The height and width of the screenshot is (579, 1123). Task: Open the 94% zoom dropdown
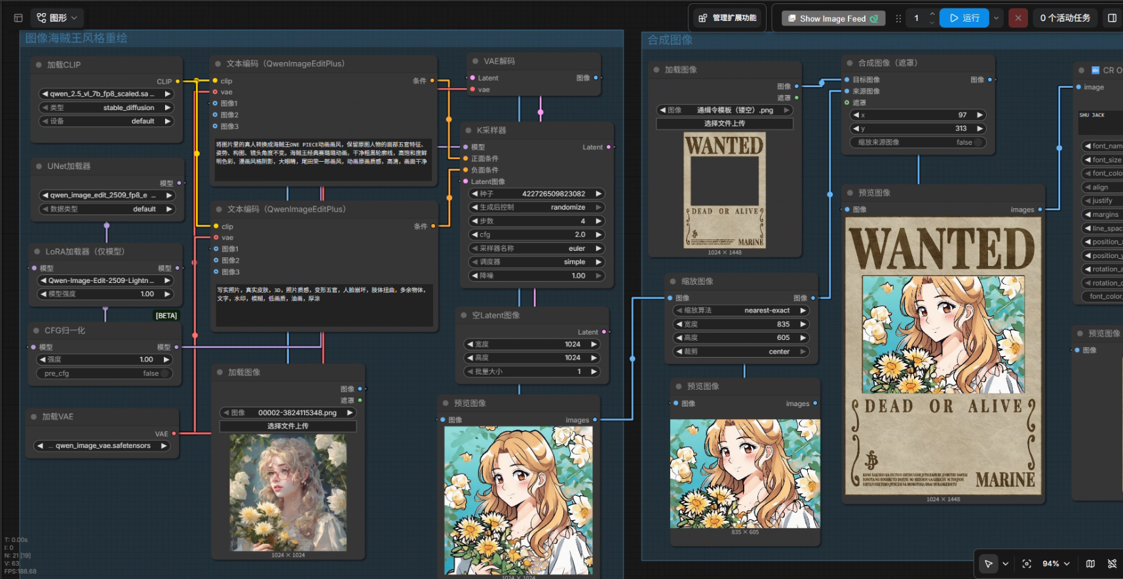click(x=1056, y=563)
